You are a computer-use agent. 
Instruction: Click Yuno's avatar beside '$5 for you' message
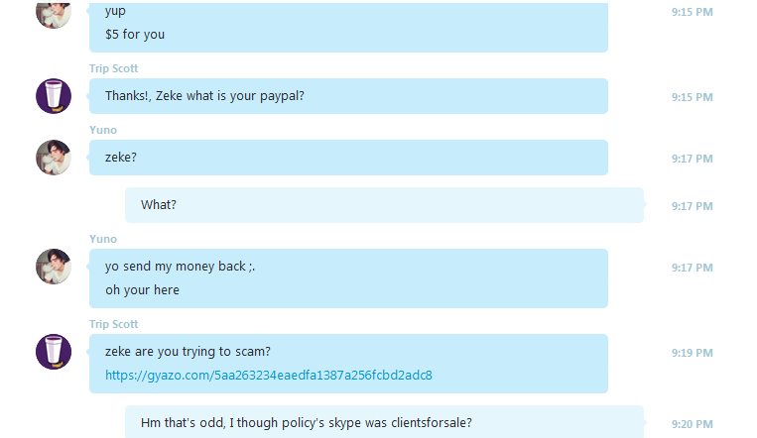click(x=54, y=15)
